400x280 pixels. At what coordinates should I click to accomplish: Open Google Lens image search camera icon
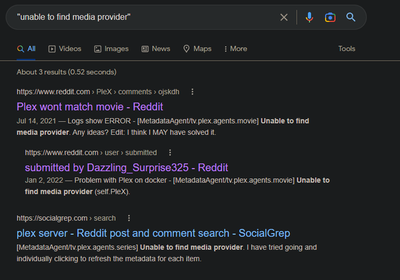tap(330, 17)
